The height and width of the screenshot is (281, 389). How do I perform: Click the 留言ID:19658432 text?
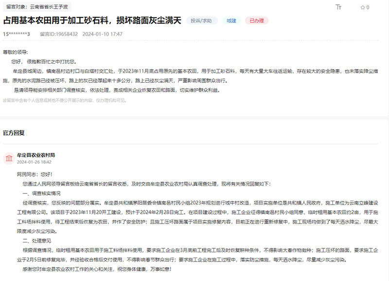59,34
